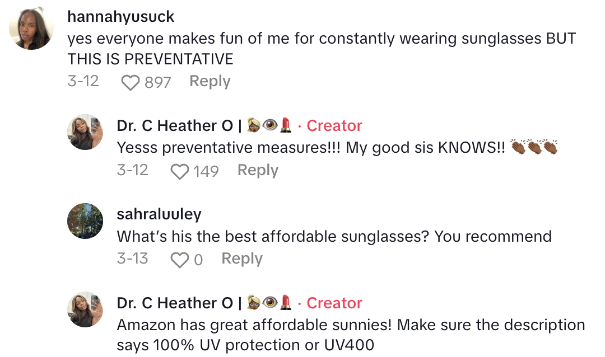
Task: Reply to sahraluuley's question
Action: [242, 259]
